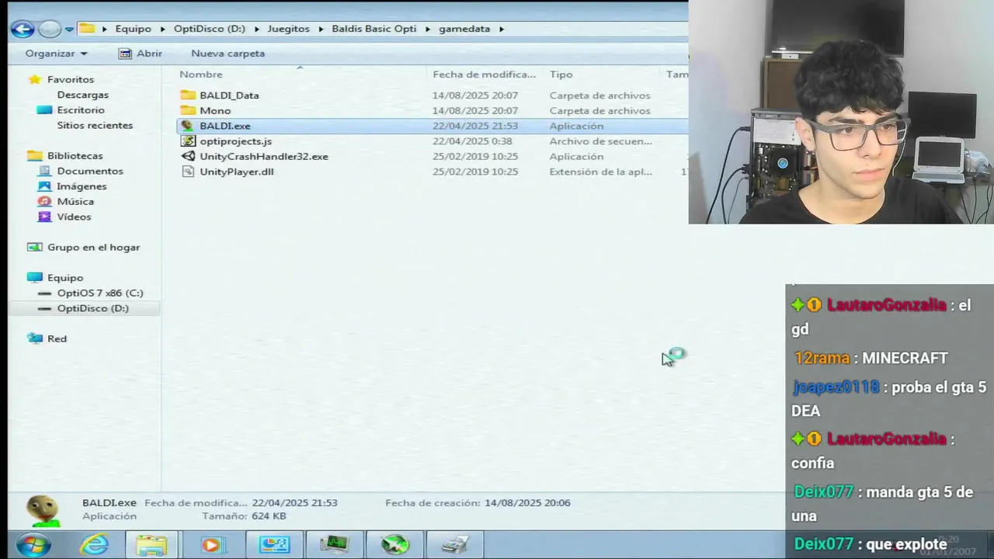Screen dimensions: 994x559
Task: Open Sitios recientes in the sidebar
Action: click(95, 125)
